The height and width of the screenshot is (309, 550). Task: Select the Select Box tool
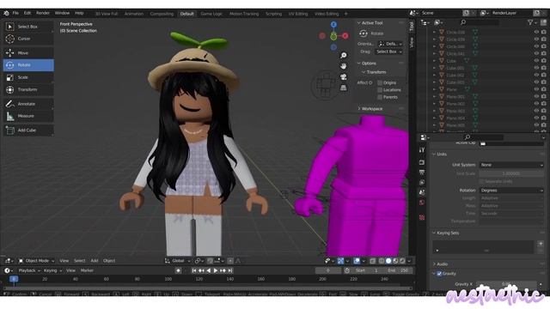(28, 27)
